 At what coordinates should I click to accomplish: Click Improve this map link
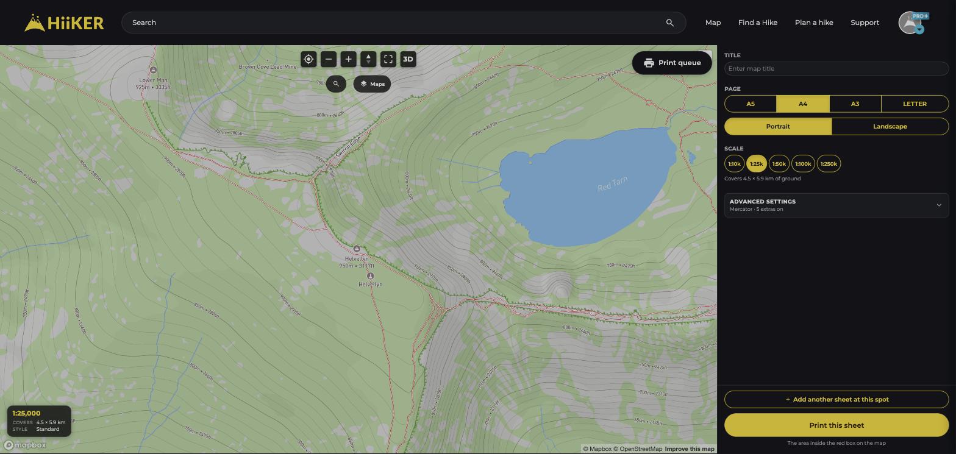(690, 449)
